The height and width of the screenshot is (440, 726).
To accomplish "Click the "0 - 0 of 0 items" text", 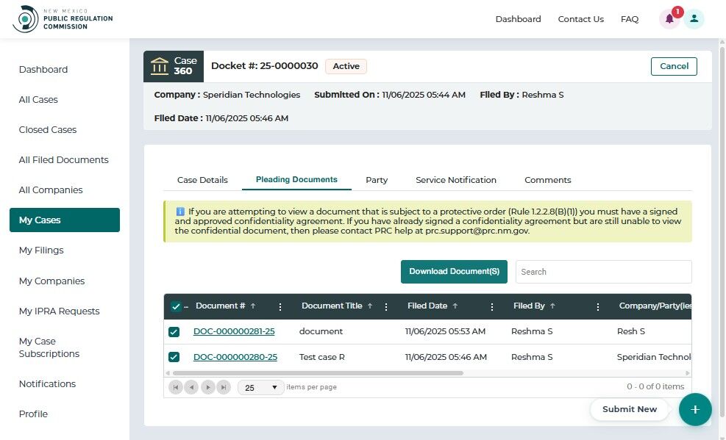I will [x=655, y=386].
